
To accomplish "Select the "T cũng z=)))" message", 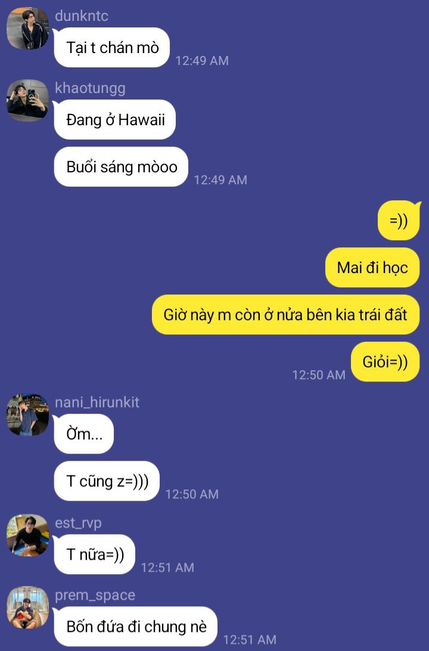I will (107, 480).
